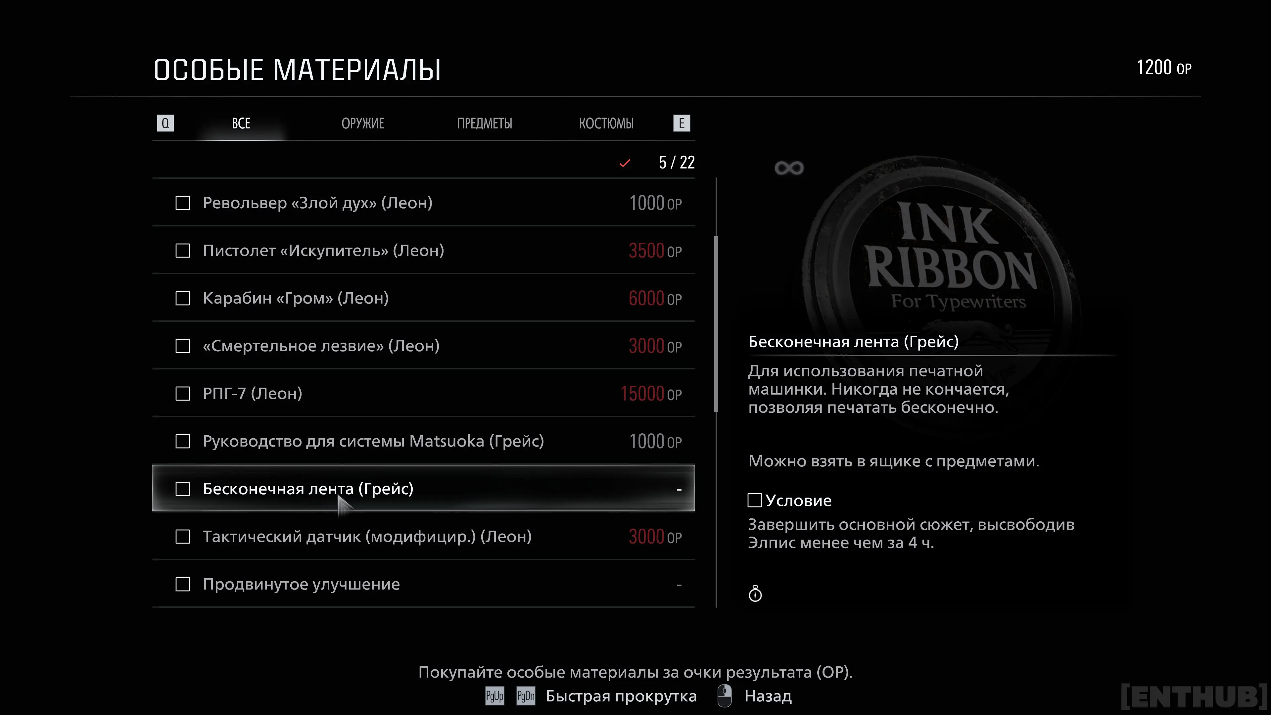Select the ПРЕДМЕТЫ tab
Viewport: 1271px width, 715px height.
click(x=484, y=123)
